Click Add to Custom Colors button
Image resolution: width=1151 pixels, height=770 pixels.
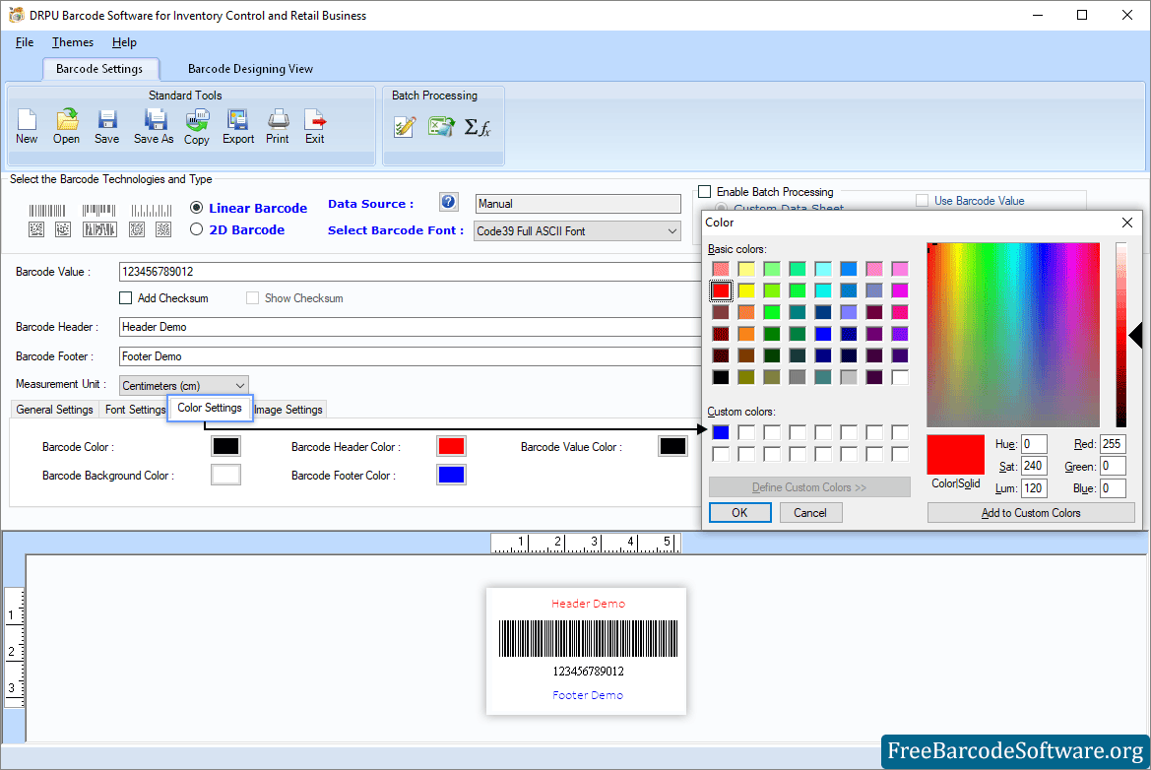point(1031,512)
